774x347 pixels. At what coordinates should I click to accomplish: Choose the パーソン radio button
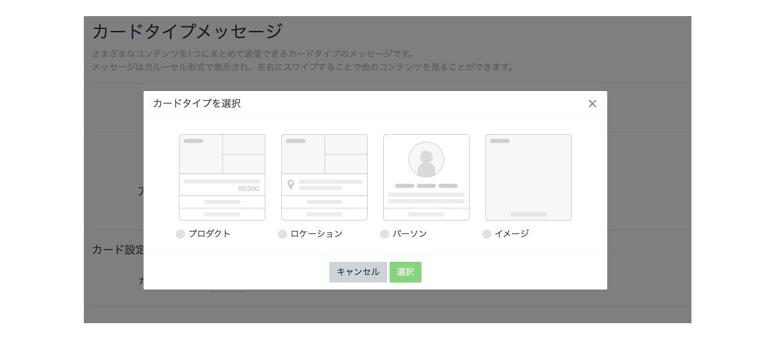click(384, 234)
